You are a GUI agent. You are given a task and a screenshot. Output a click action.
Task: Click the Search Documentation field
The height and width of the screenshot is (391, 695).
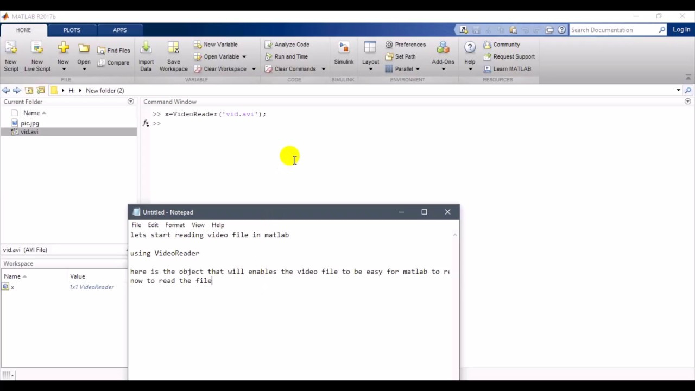[614, 30]
